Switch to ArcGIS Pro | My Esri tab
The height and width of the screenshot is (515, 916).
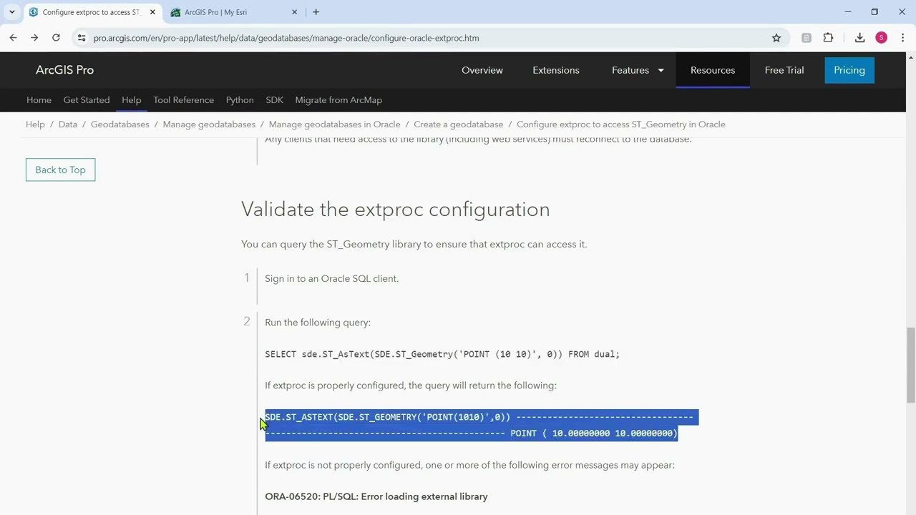(x=235, y=12)
